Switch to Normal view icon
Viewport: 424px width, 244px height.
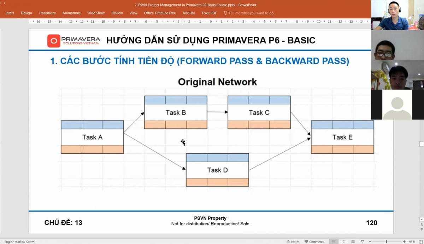coord(333,242)
